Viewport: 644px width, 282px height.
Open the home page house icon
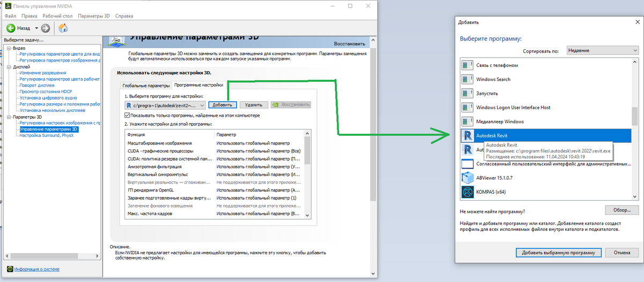[x=63, y=28]
